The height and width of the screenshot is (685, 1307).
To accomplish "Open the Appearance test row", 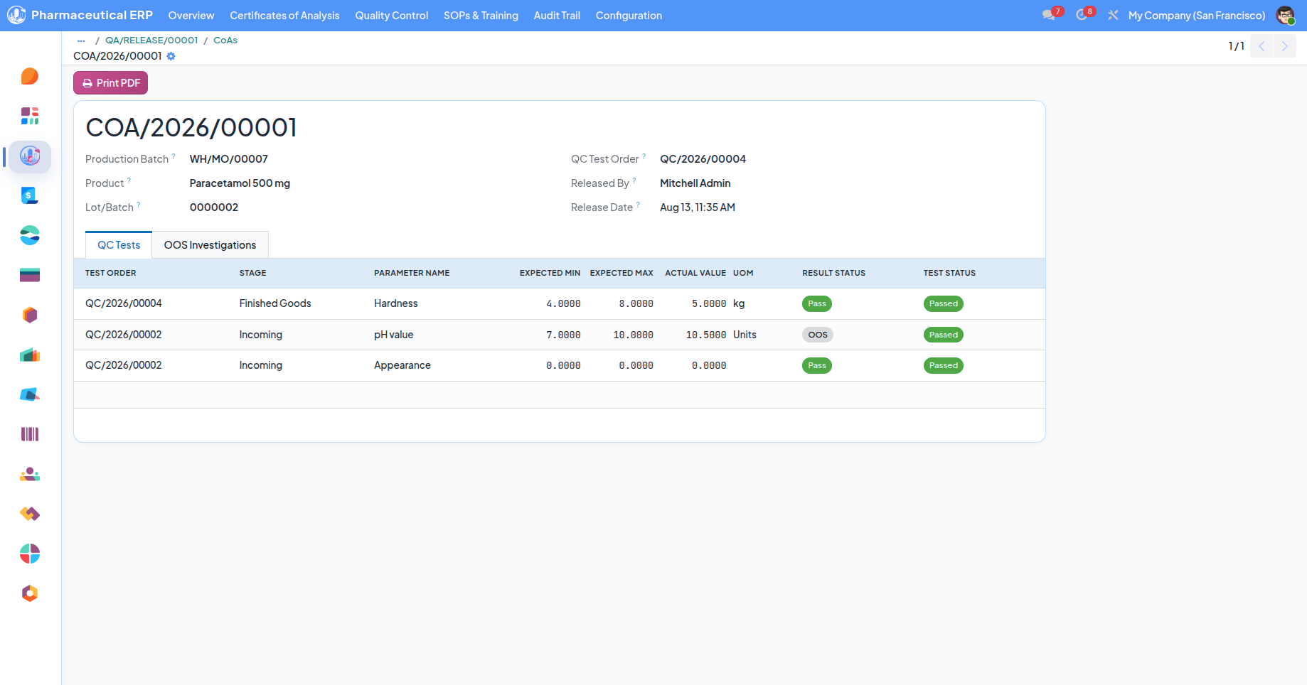I will (559, 365).
